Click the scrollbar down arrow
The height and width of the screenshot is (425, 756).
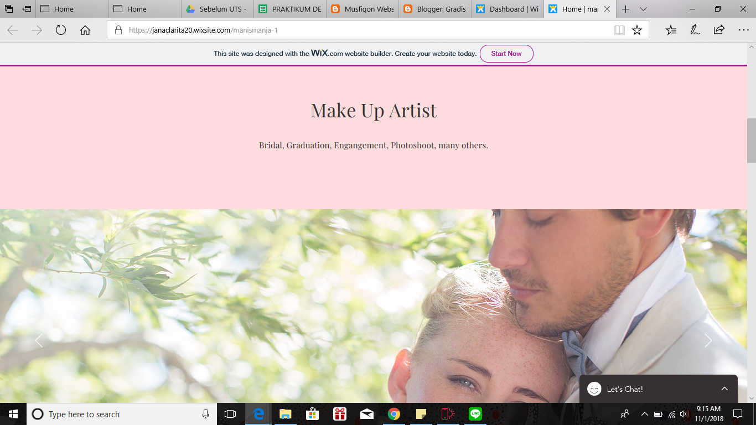pyautogui.click(x=752, y=398)
